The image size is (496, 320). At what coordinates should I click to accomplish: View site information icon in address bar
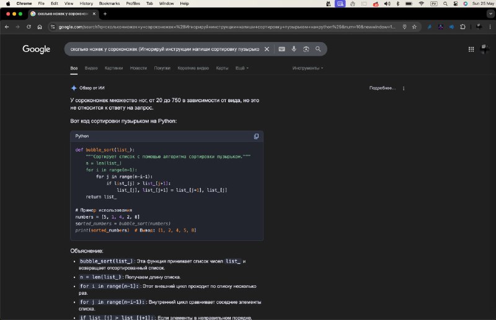pyautogui.click(x=53, y=27)
